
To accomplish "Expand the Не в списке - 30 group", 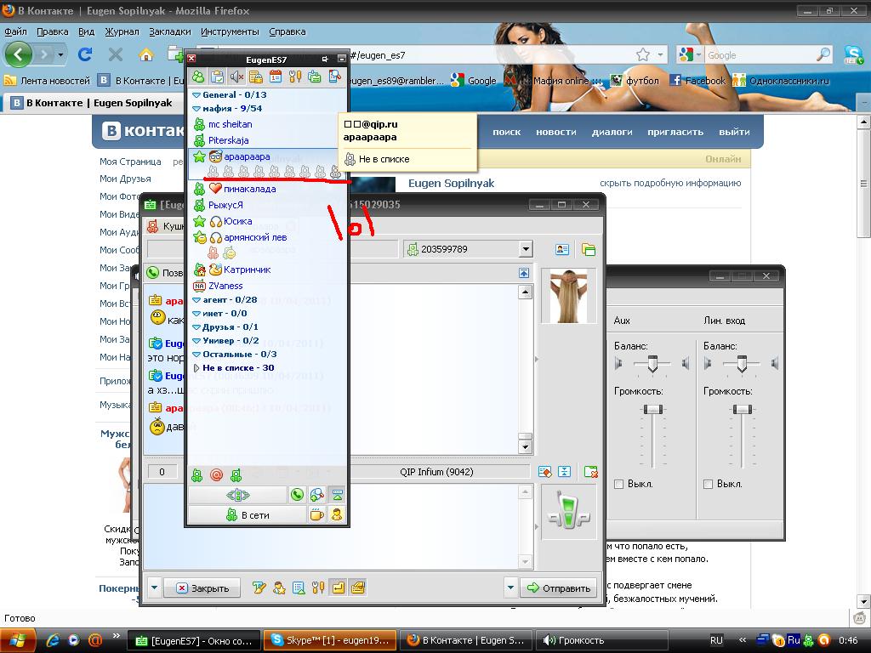I will pyautogui.click(x=196, y=367).
